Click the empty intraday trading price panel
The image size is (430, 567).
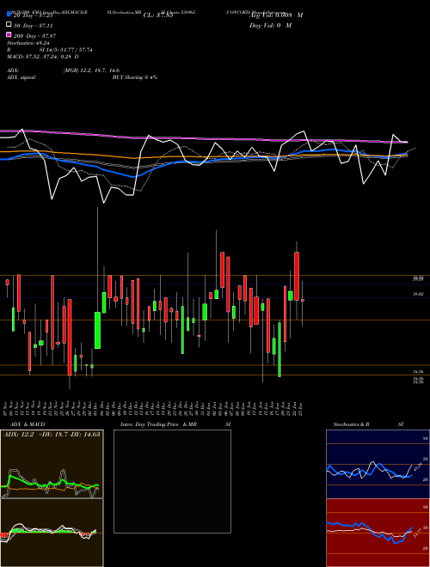click(172, 481)
